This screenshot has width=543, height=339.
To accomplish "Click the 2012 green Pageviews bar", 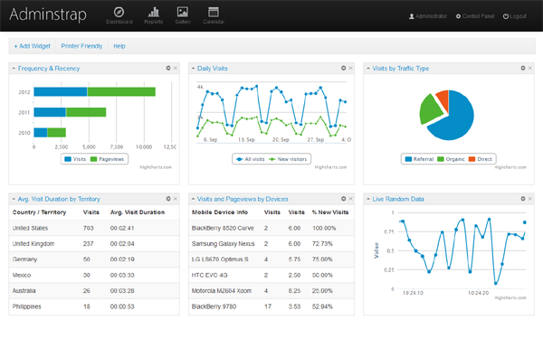I will [121, 91].
